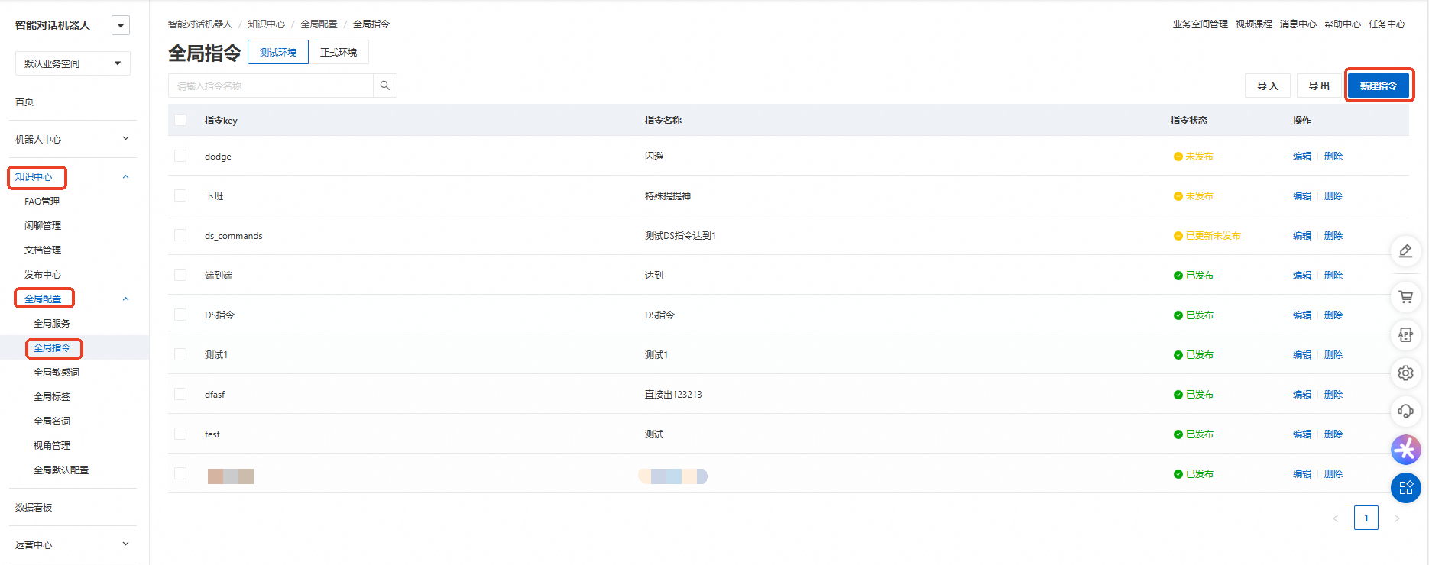Open FAQ管理 in sidebar

click(42, 202)
